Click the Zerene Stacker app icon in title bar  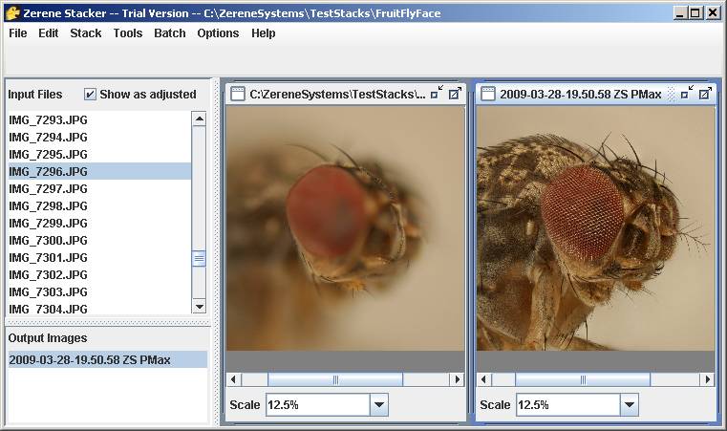12,13
